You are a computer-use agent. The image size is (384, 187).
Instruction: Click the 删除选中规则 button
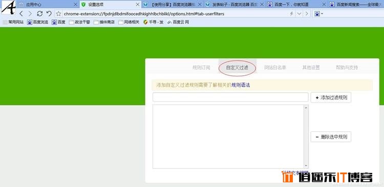click(x=331, y=137)
